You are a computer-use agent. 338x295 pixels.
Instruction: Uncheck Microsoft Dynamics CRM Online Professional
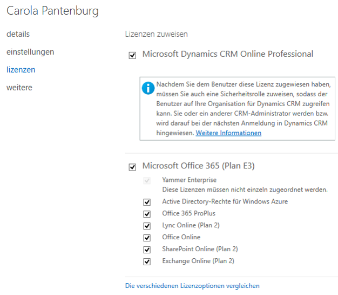point(132,55)
